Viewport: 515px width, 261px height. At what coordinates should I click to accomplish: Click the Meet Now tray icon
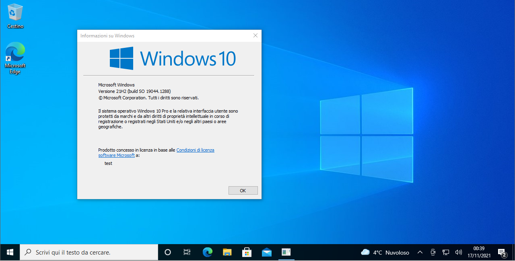[x=433, y=253]
